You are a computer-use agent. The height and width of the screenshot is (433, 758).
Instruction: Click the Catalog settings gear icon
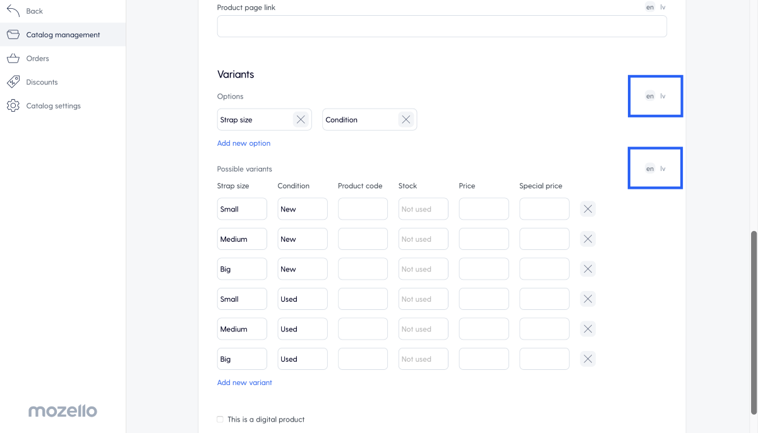(x=13, y=106)
